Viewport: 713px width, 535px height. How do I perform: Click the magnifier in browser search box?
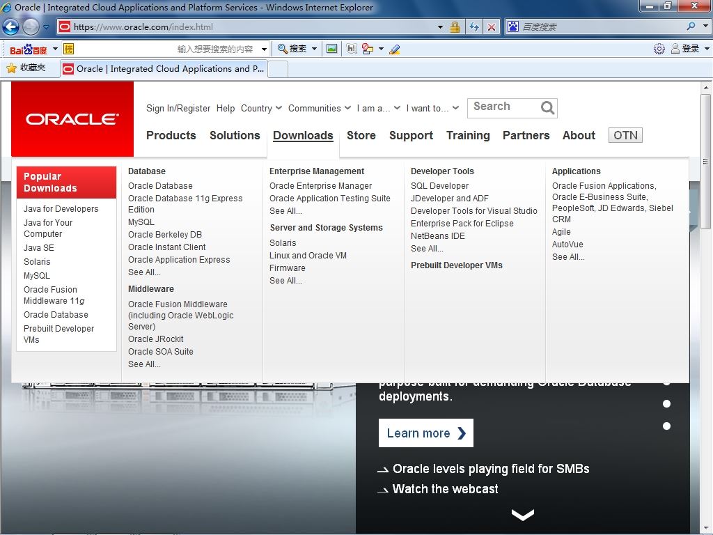tap(691, 26)
